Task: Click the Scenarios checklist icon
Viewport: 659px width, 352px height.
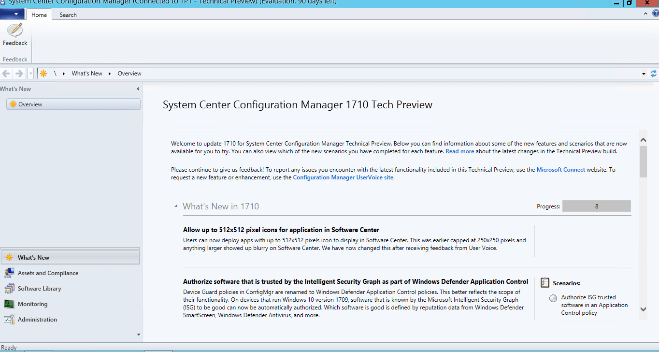Action: [545, 282]
